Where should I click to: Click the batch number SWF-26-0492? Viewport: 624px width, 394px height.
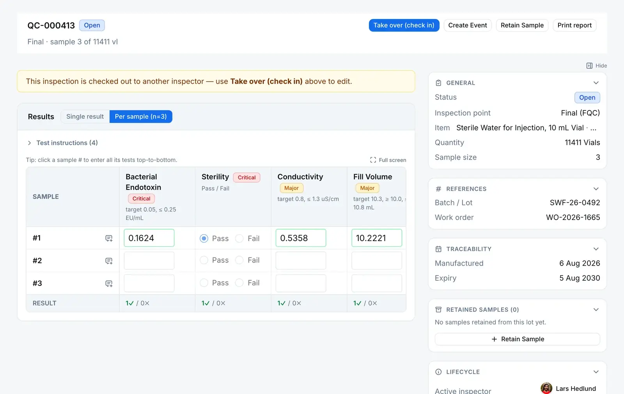pos(575,203)
